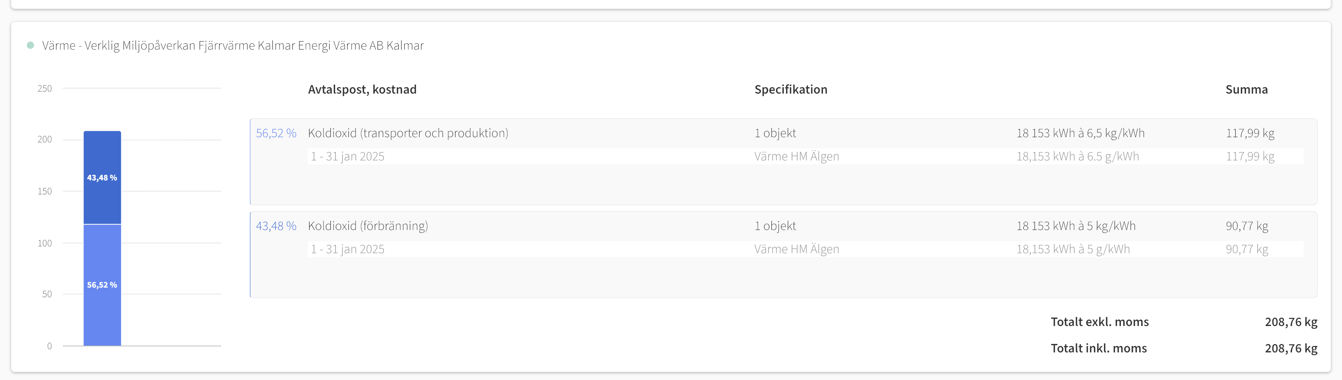1342x380 pixels.
Task: Select the 1 - 31 jan 2025 transporter subrow
Action: point(805,156)
